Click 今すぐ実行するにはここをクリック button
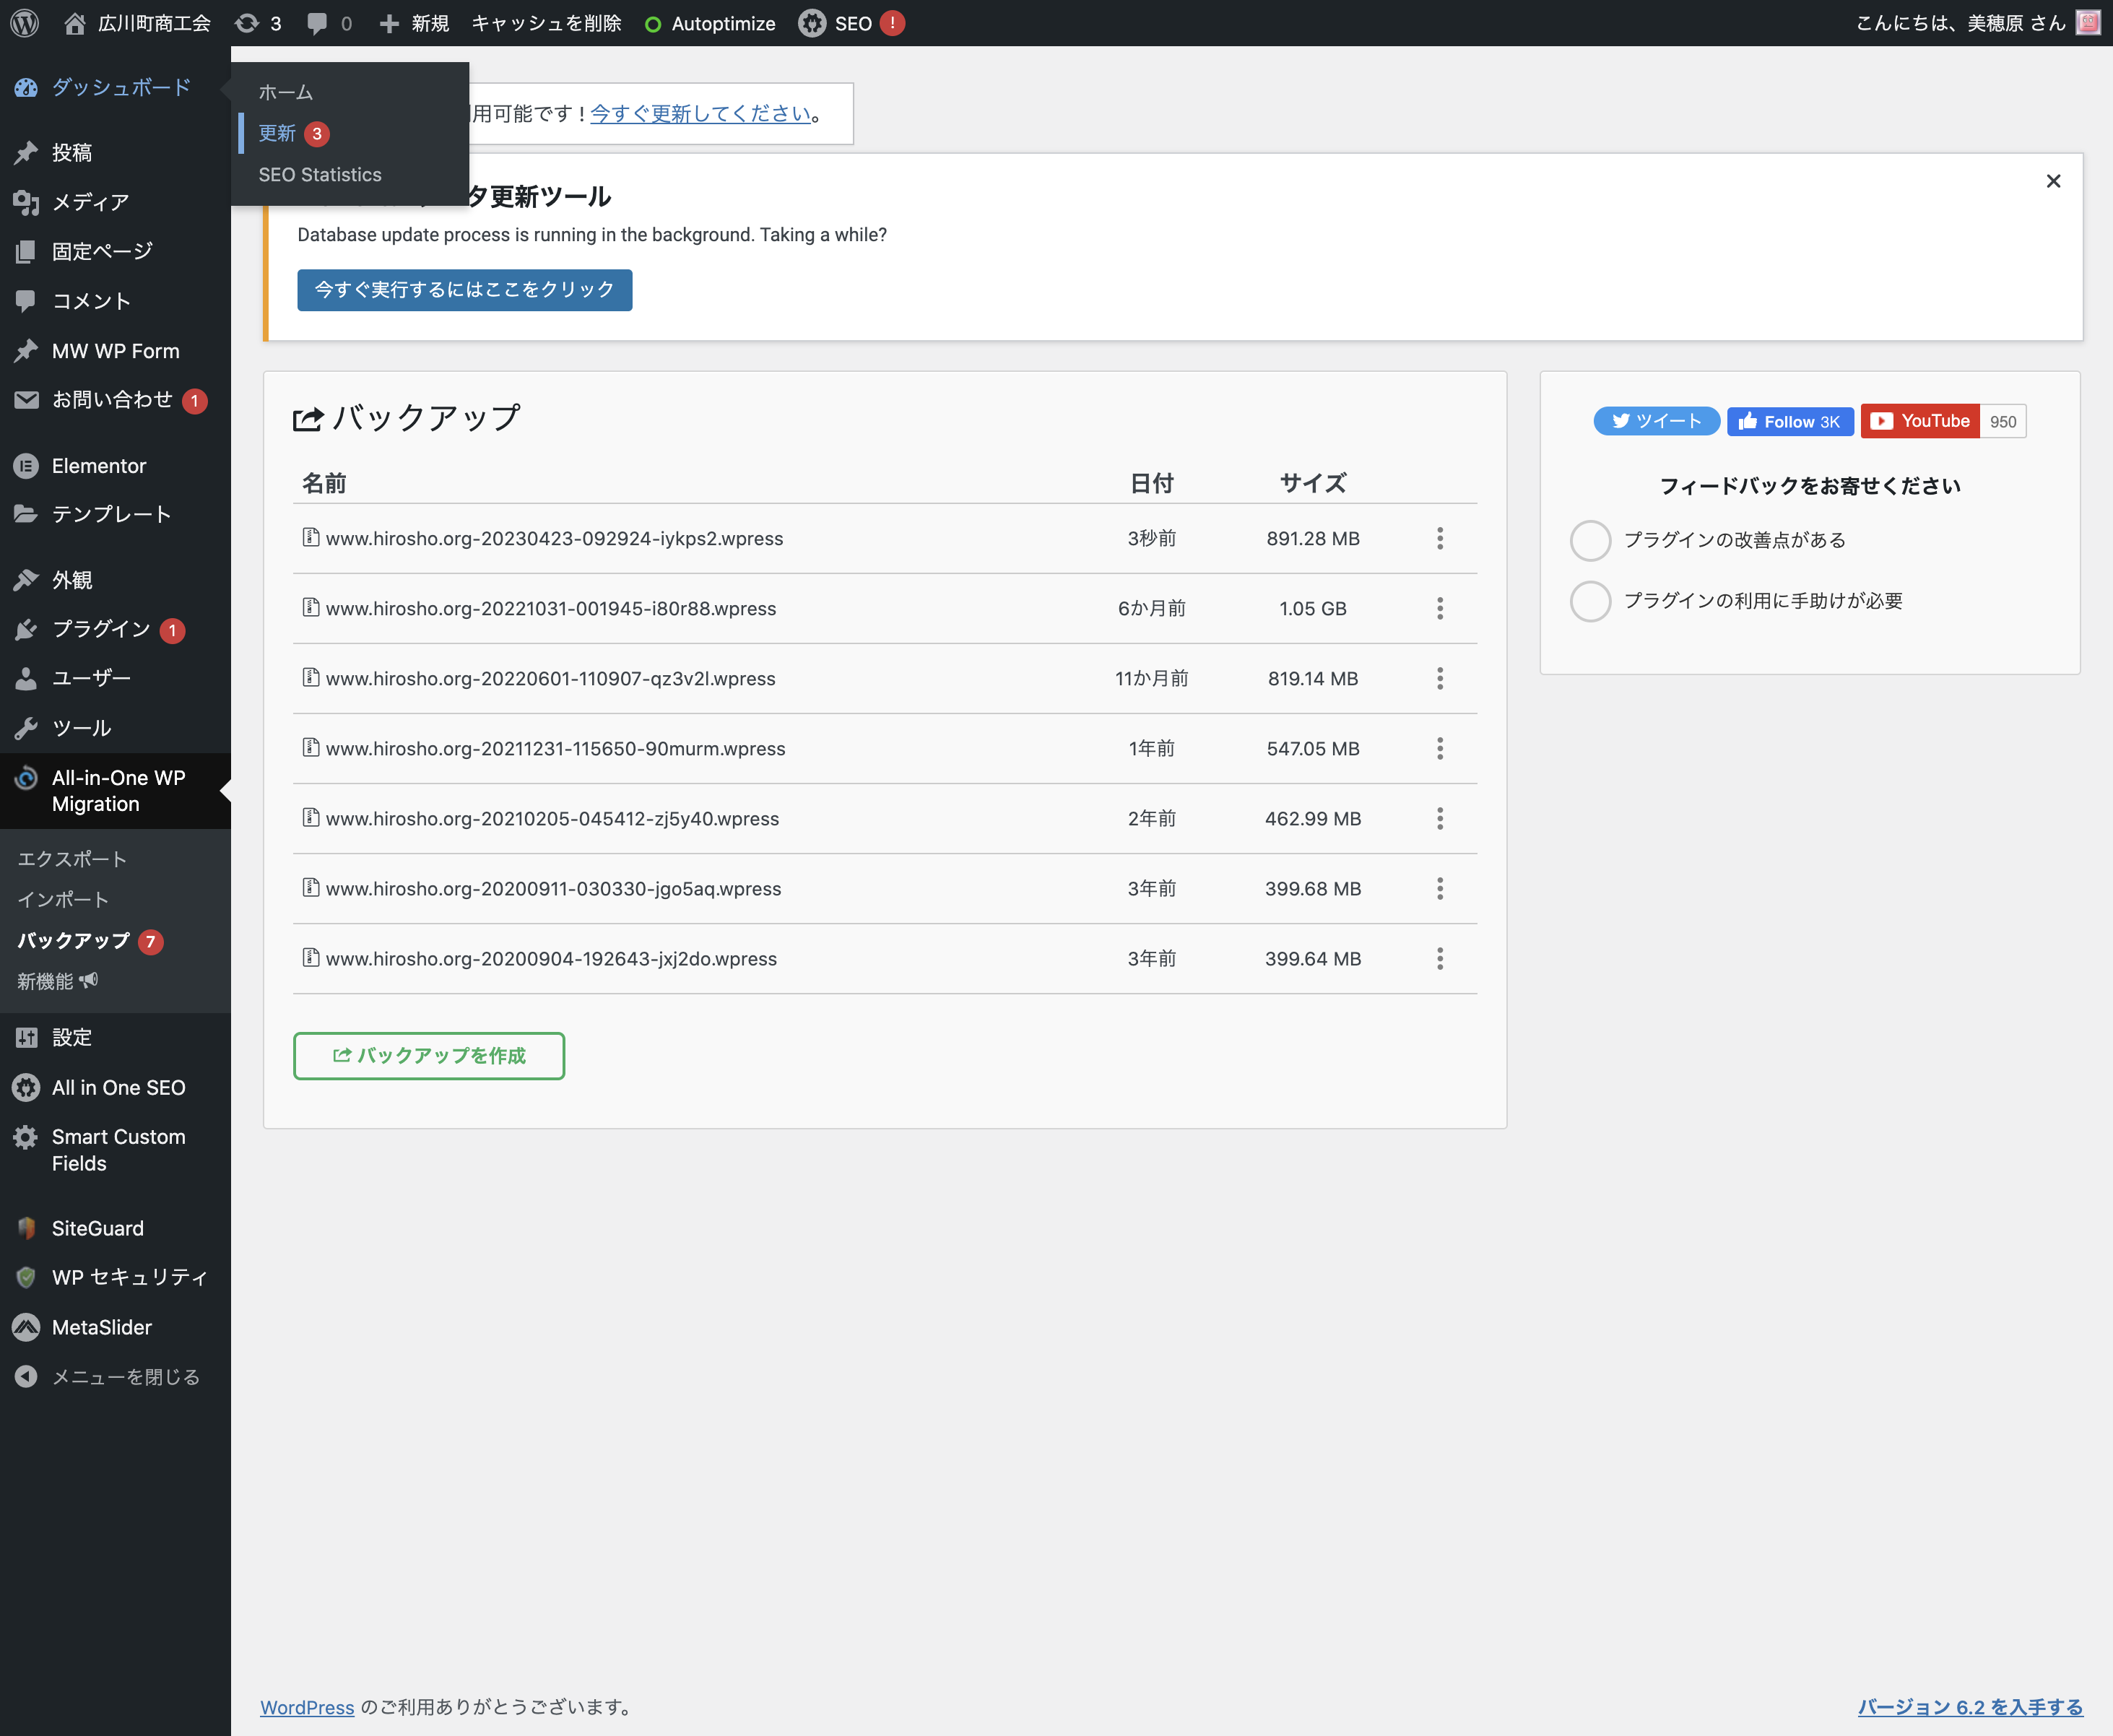This screenshot has width=2113, height=1736. [465, 290]
